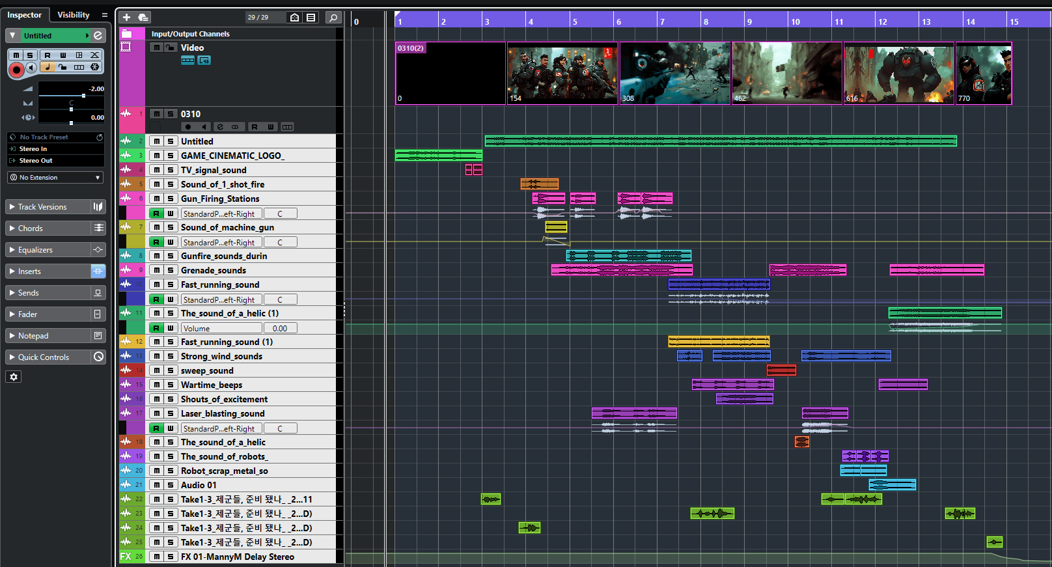The image size is (1052, 567).
Task: Mute the TV_signal_sound track
Action: [x=157, y=170]
